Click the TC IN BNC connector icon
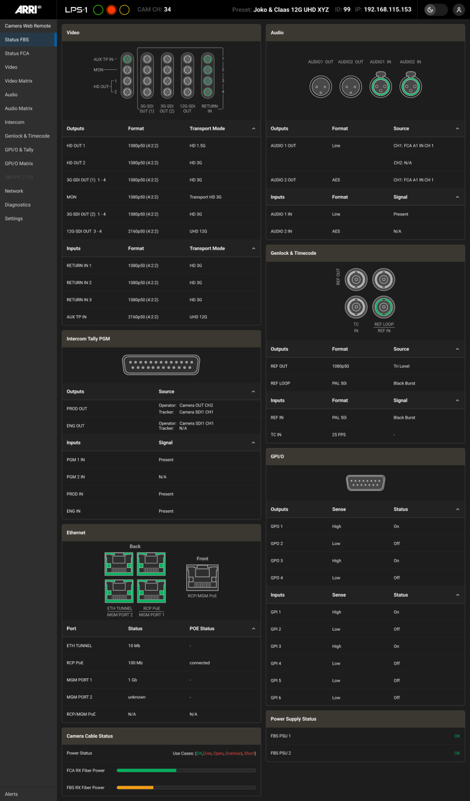The image size is (470, 801). tap(355, 307)
